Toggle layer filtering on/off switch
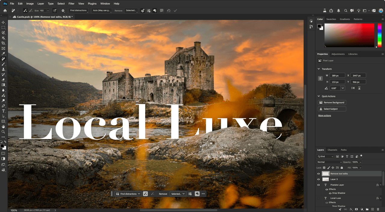385x212 pixels. [x=361, y=156]
